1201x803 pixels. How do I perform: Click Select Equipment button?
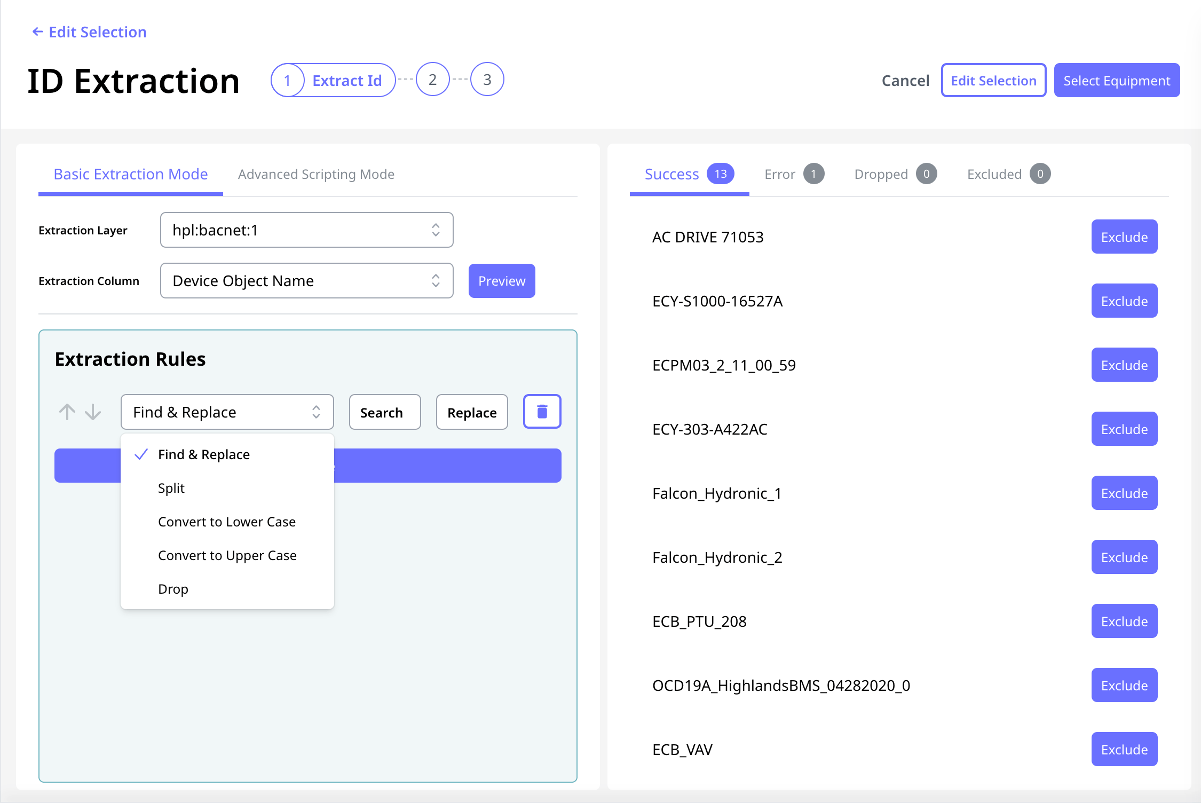point(1116,81)
